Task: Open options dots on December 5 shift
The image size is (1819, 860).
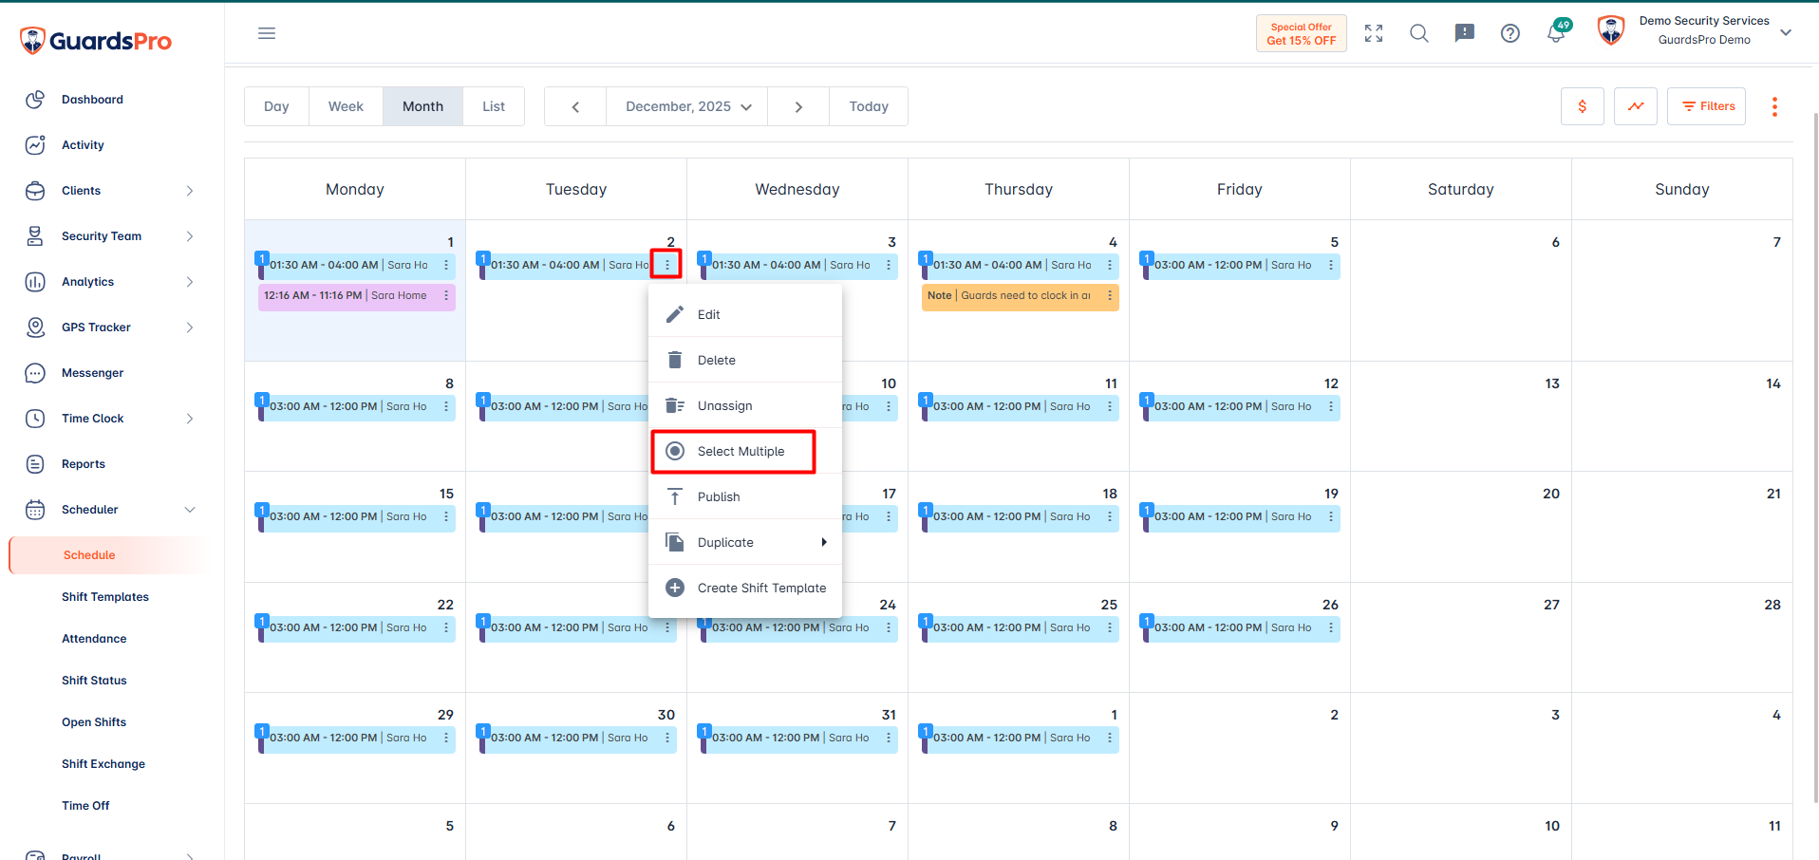Action: click(x=1331, y=265)
